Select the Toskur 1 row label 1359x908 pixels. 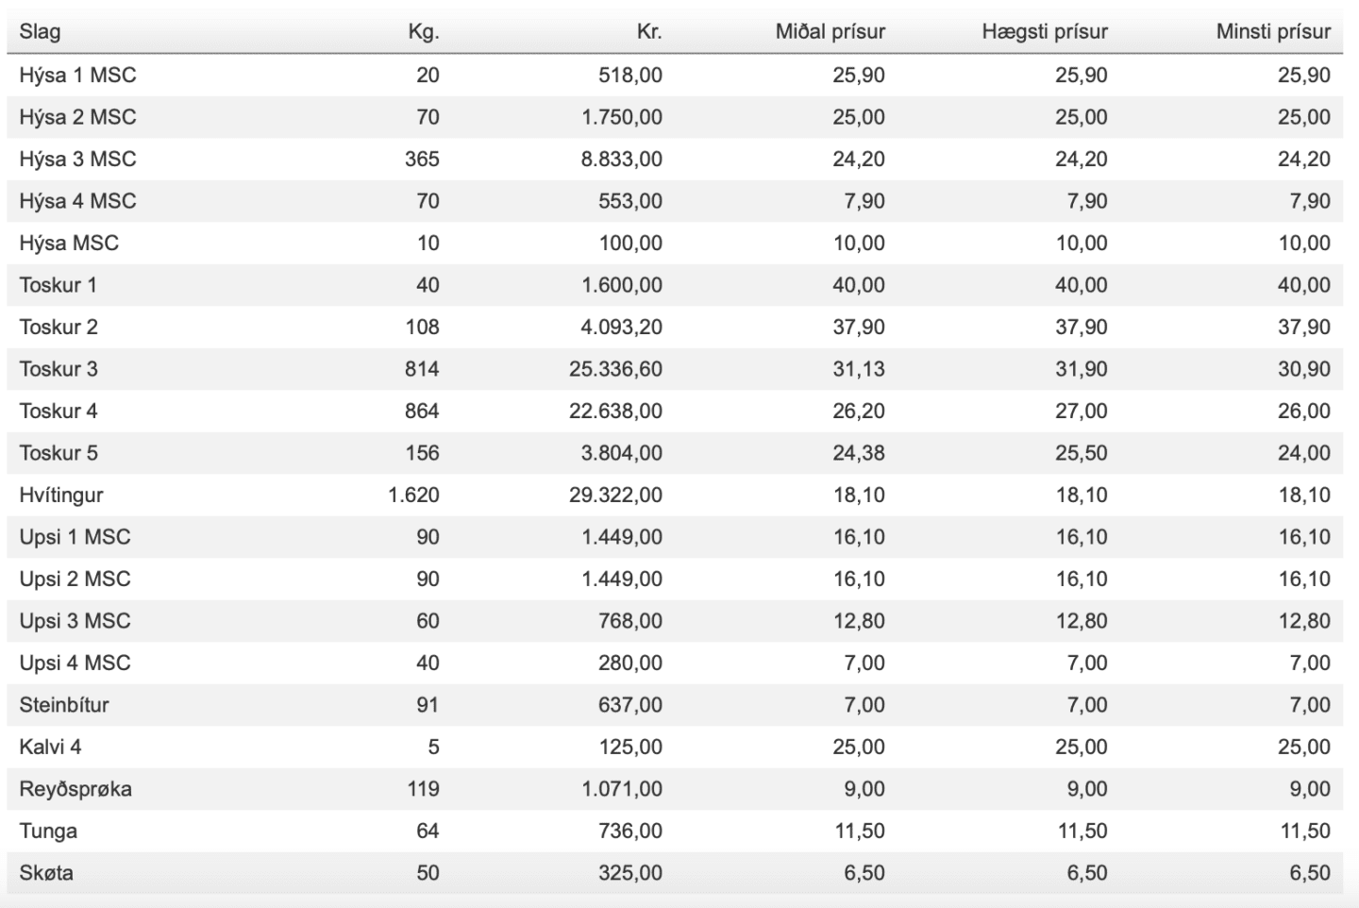click(x=58, y=285)
